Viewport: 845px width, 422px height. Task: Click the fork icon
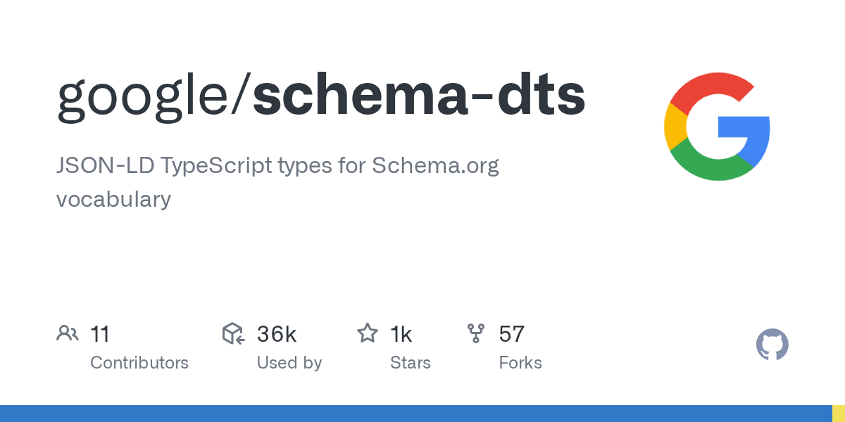coord(476,333)
